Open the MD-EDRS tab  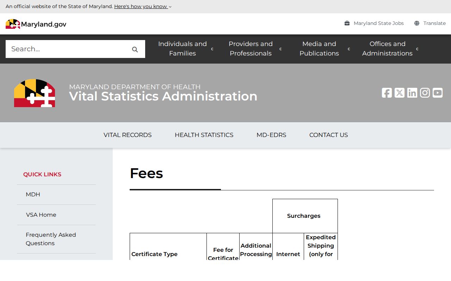pos(271,135)
